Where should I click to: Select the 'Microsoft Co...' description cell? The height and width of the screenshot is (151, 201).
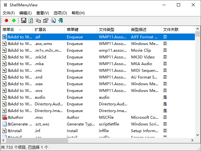coord(144,117)
